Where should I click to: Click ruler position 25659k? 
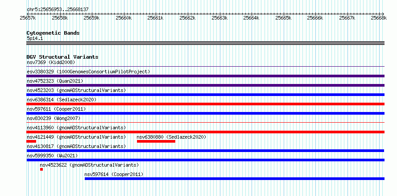91,18
